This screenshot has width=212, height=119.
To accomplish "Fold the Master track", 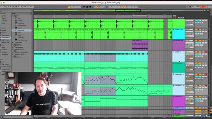I will [x=174, y=116].
